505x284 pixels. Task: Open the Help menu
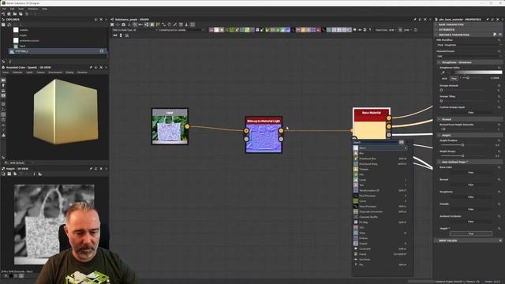44,9
